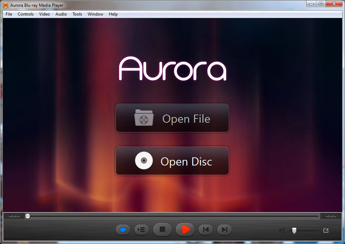This screenshot has height=244, width=345.
Task: Click the Aurora app icon in title bar
Action: (x=6, y=5)
